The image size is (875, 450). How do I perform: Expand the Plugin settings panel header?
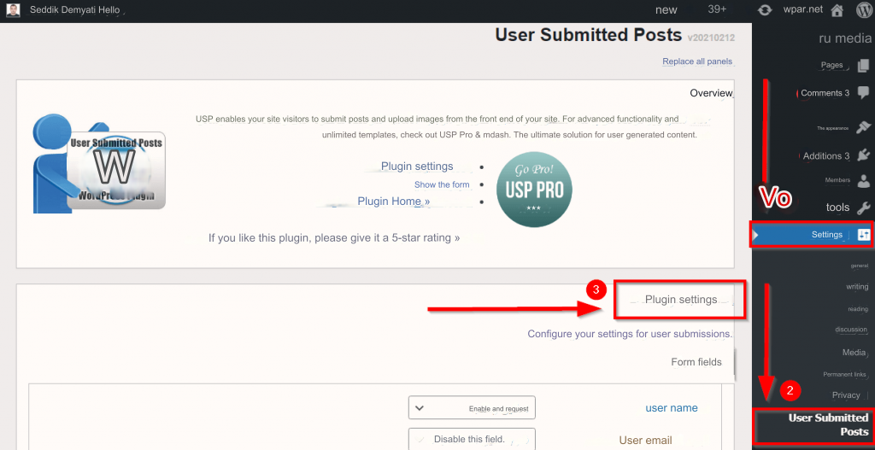click(x=681, y=300)
